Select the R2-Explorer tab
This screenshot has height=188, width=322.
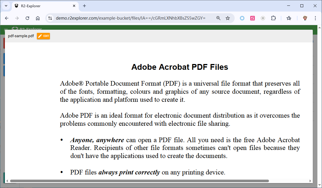[43, 6]
